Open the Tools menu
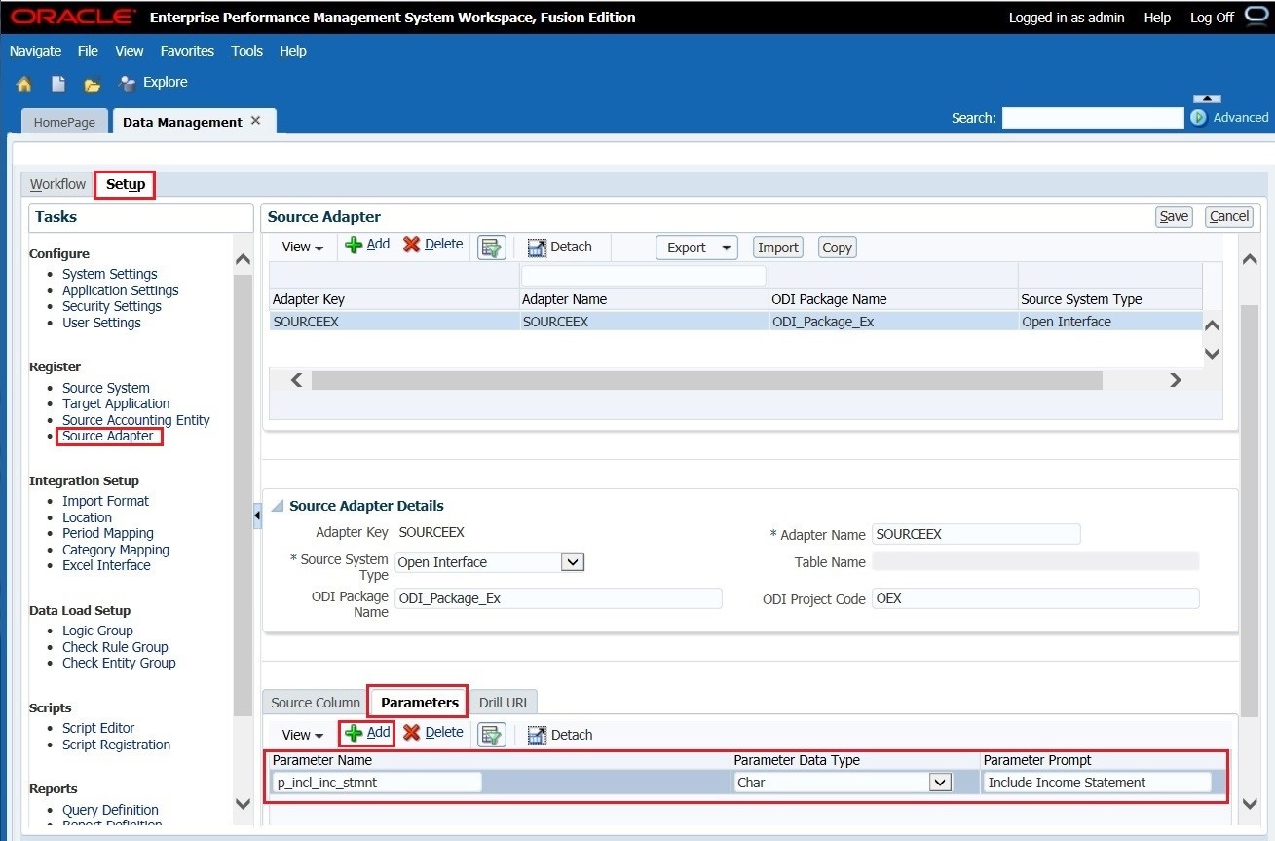Screen dimensions: 1275x841 point(245,51)
